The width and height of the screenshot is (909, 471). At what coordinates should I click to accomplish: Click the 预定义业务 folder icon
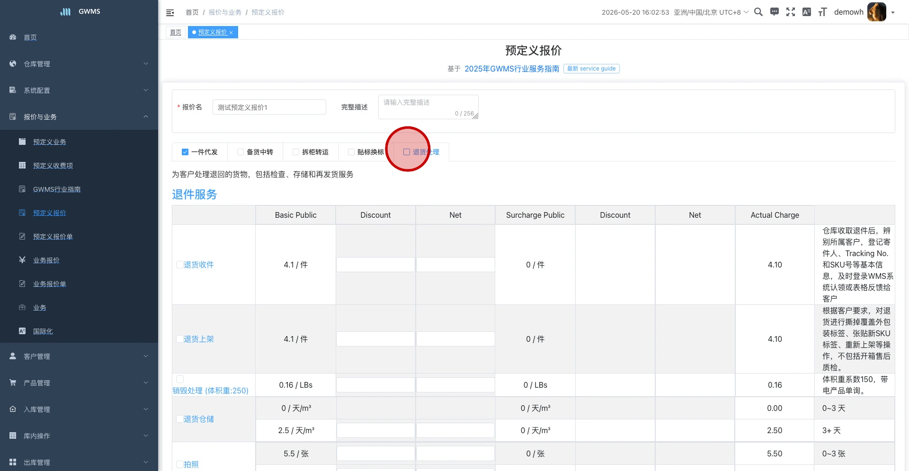[x=22, y=142]
